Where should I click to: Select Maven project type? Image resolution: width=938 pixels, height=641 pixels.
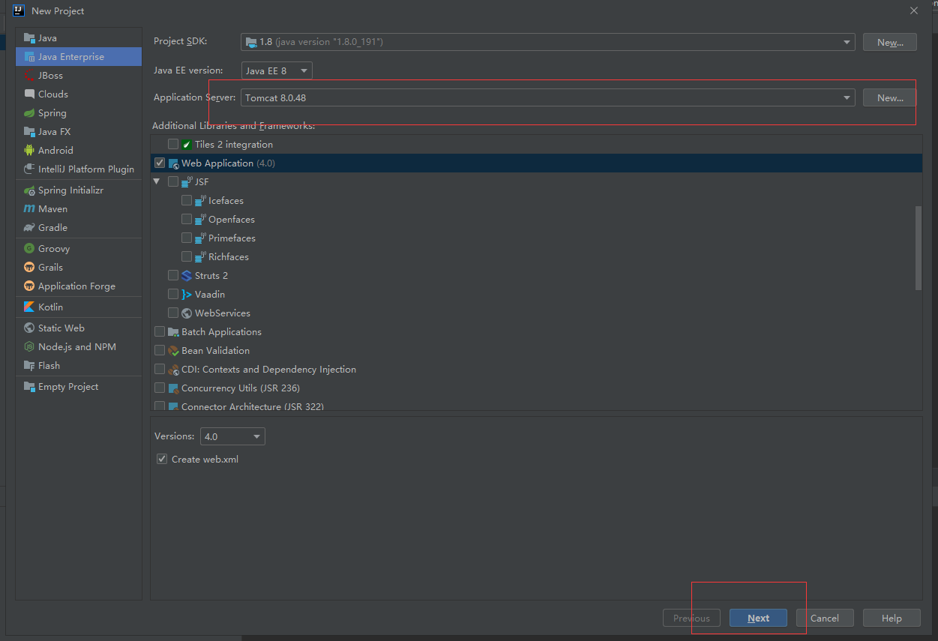[79, 208]
